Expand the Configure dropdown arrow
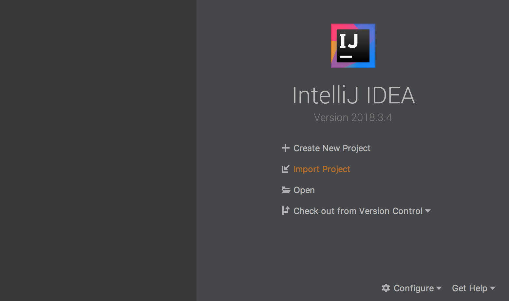Screen dimensions: 509x301 (x=439, y=288)
